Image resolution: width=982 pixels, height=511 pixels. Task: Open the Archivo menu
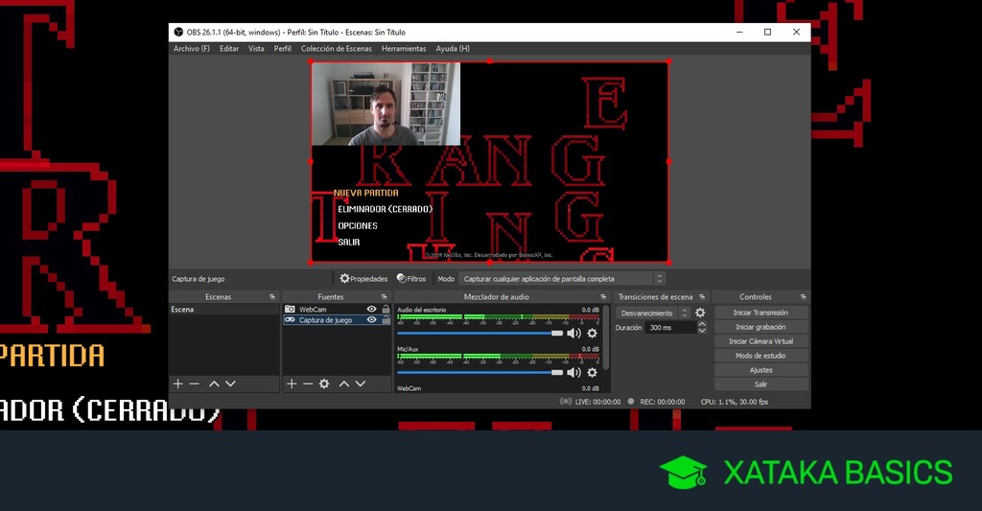point(192,48)
